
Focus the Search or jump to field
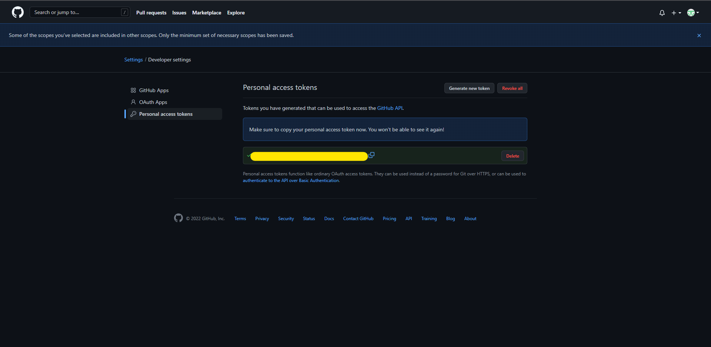(80, 12)
